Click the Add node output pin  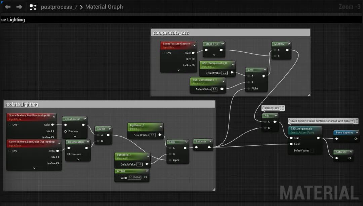click(x=275, y=122)
